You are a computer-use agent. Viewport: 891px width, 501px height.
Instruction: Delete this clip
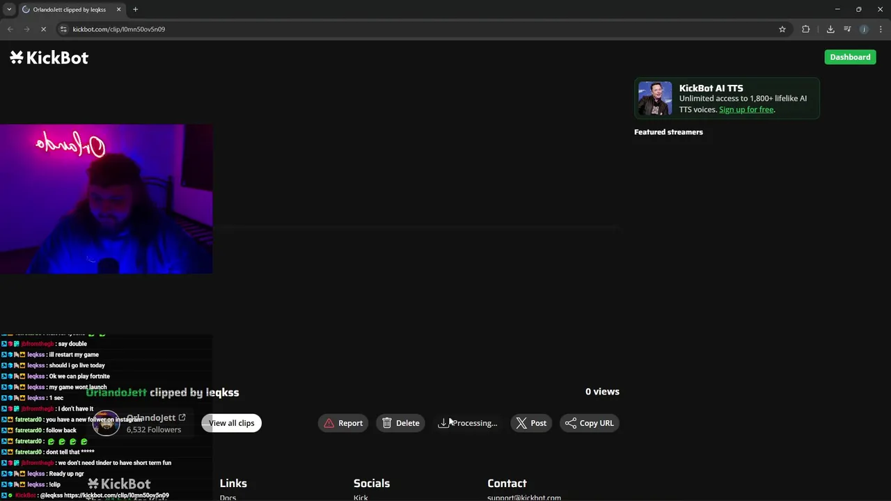[400, 423]
